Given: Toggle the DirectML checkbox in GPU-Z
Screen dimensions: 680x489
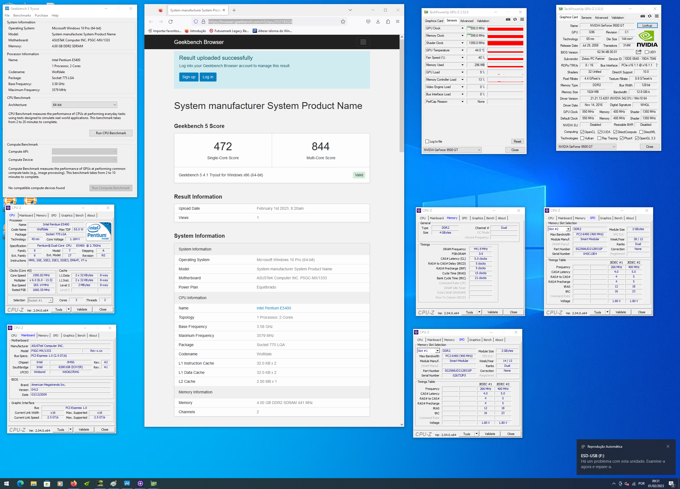Looking at the screenshot, I should [641, 132].
